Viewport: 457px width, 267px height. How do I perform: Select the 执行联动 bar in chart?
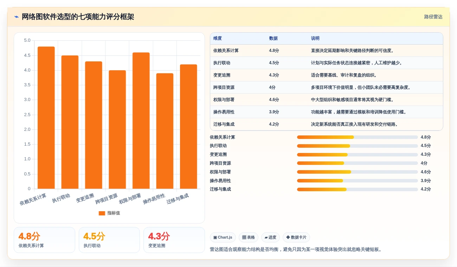click(x=70, y=122)
